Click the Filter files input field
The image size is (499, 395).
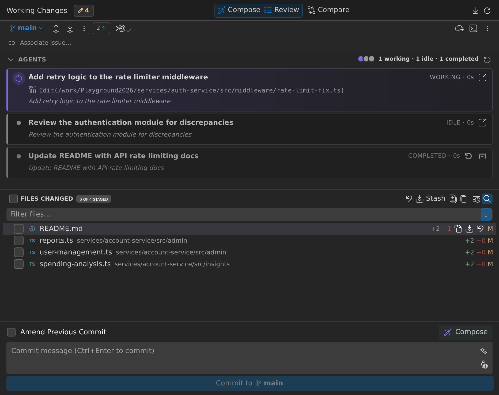coord(243,214)
